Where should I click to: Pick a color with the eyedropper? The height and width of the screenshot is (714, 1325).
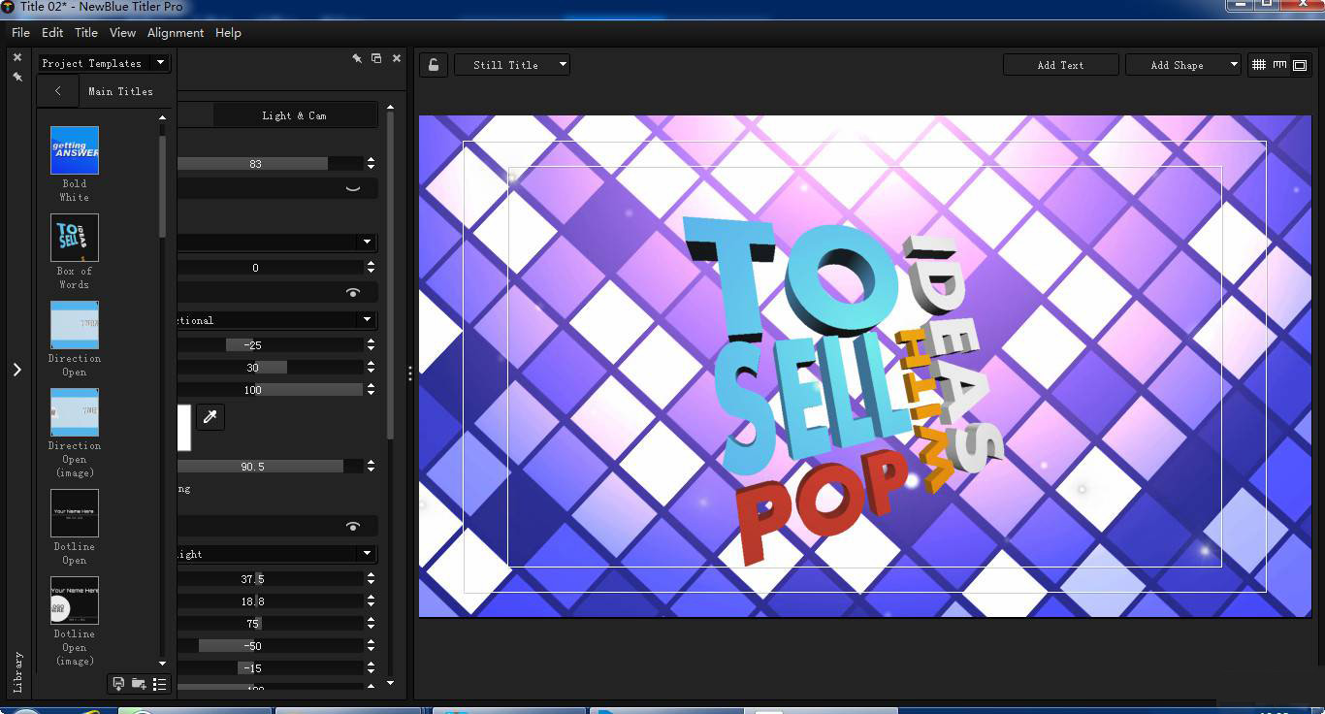[x=210, y=417]
